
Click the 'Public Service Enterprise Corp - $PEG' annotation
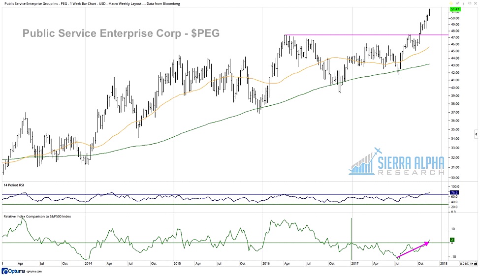(x=121, y=33)
